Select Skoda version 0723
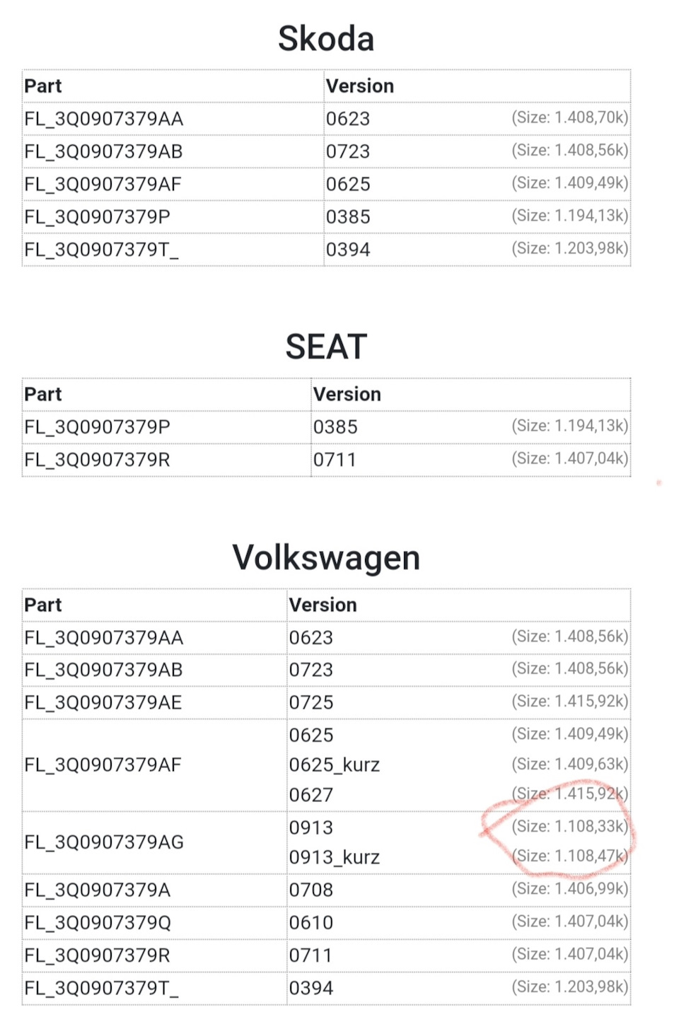The height and width of the screenshot is (1029, 679). pos(348,151)
